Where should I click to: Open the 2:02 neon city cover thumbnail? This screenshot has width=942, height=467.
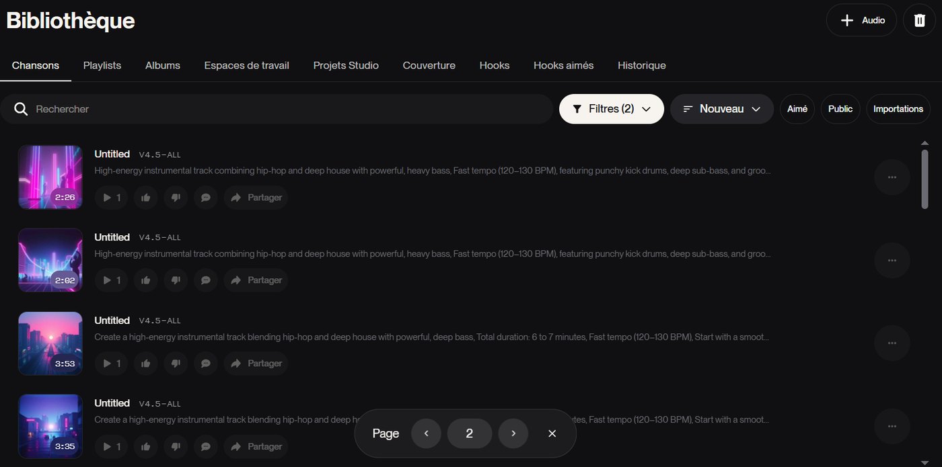(x=50, y=260)
